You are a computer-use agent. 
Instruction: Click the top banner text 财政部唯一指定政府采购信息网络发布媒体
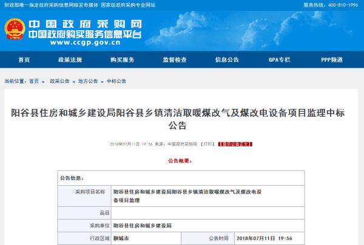click(51, 5)
